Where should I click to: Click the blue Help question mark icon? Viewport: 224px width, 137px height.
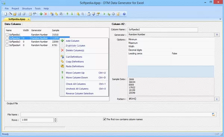pos(124,14)
